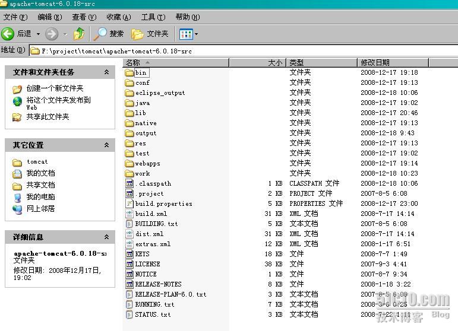The image size is (458, 331).
Task: Select the dist.xml file icon
Action: click(129, 234)
